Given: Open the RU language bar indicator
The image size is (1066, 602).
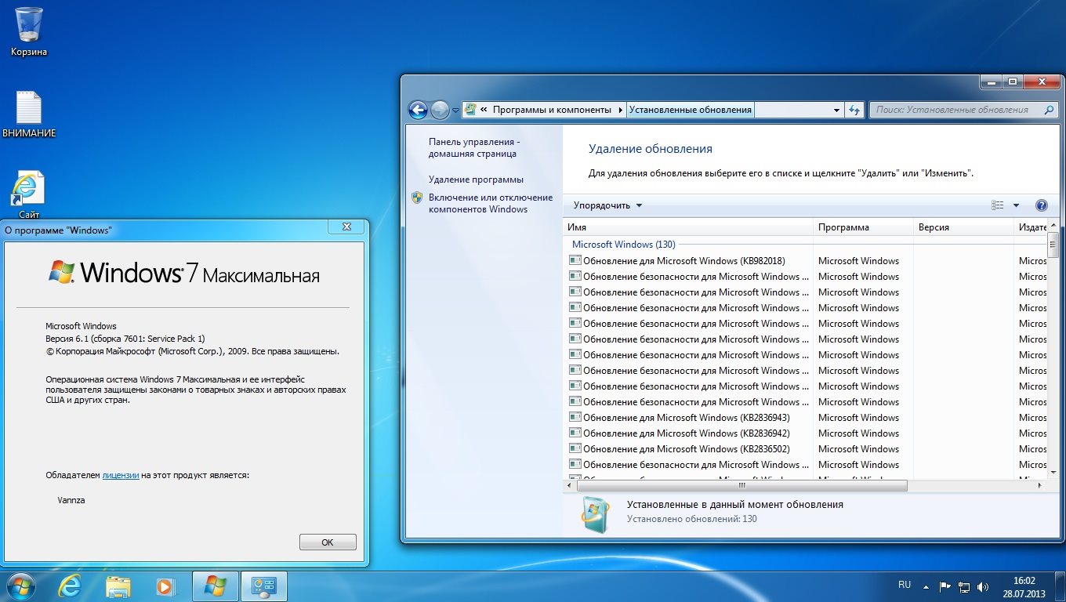Looking at the screenshot, I should click(x=905, y=585).
